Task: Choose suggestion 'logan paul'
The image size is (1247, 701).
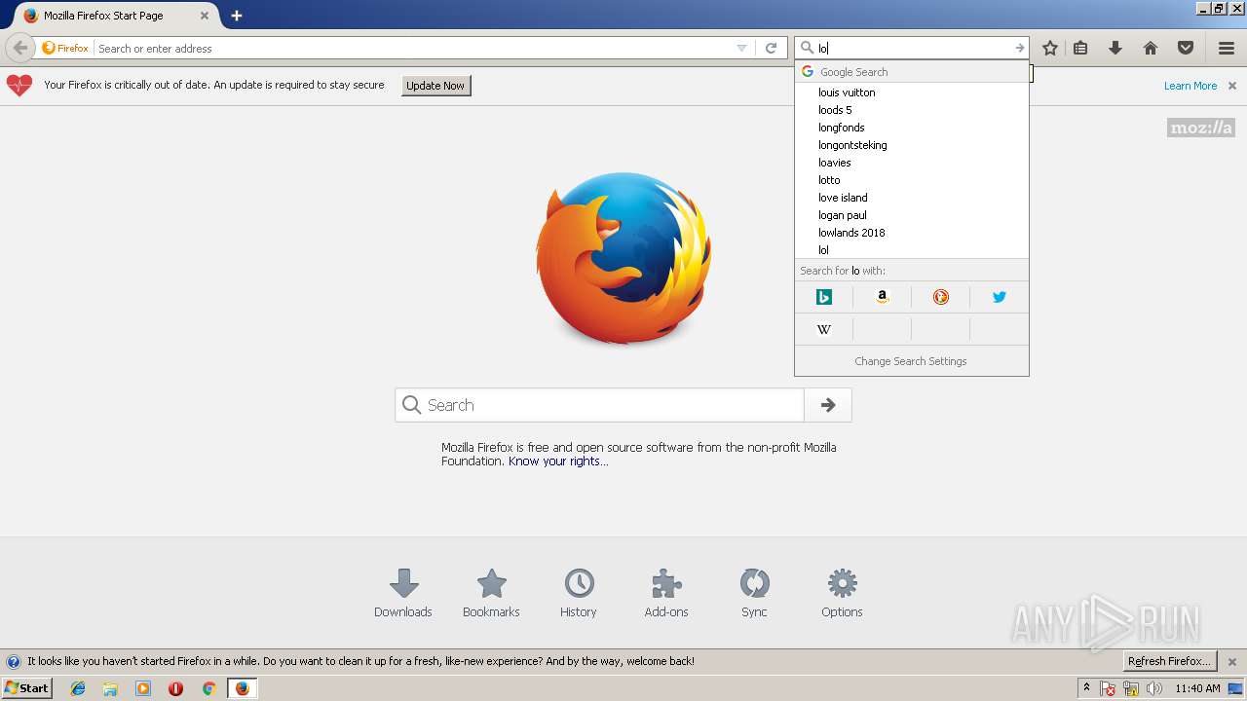Action: tap(912, 215)
